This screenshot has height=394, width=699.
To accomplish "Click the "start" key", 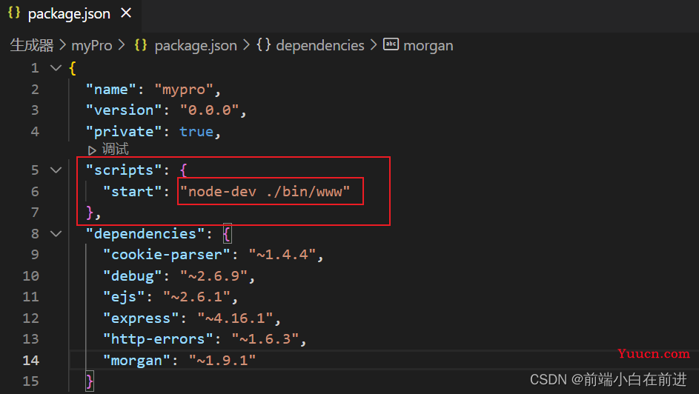I will [133, 191].
